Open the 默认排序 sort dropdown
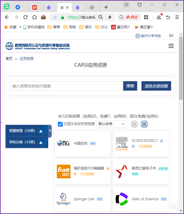The width and height of the screenshot is (184, 214). point(112,124)
